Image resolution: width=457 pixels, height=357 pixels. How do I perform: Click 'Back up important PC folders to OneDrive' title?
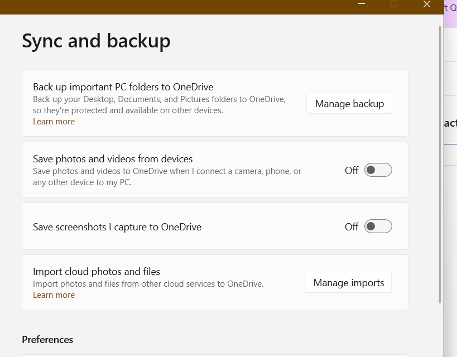pyautogui.click(x=123, y=87)
